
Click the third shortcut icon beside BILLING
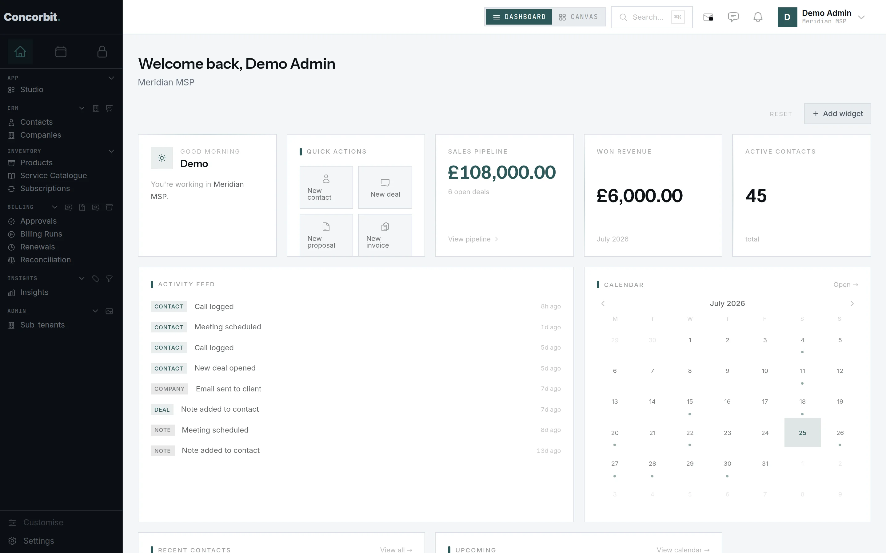[96, 207]
